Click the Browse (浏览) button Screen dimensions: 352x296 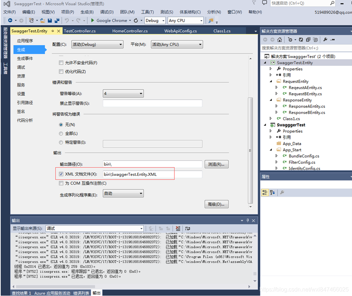[216, 164]
